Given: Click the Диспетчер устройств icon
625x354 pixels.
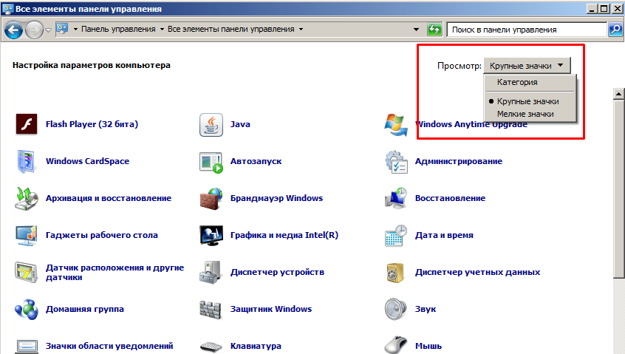Looking at the screenshot, I should click(211, 272).
